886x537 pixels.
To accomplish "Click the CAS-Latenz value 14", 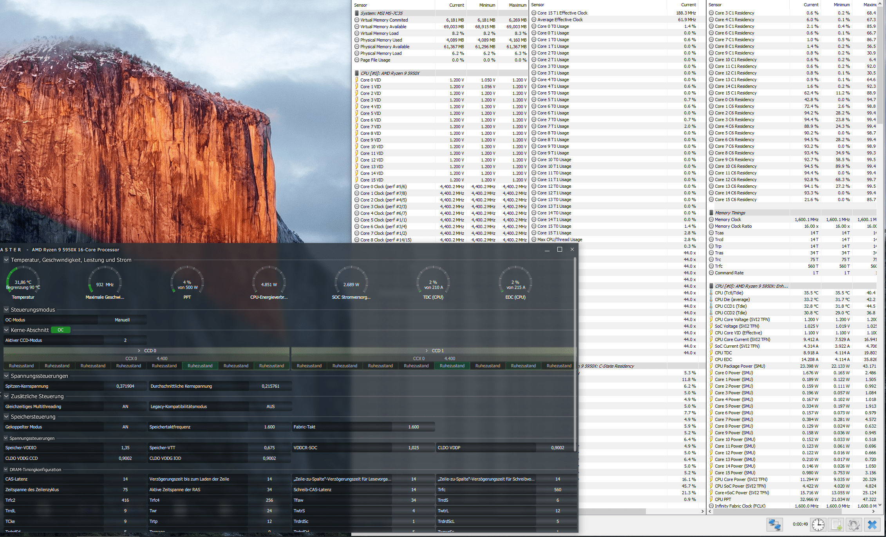I will [125, 479].
